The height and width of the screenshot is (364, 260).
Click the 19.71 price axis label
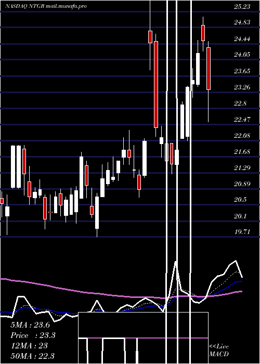(242, 232)
